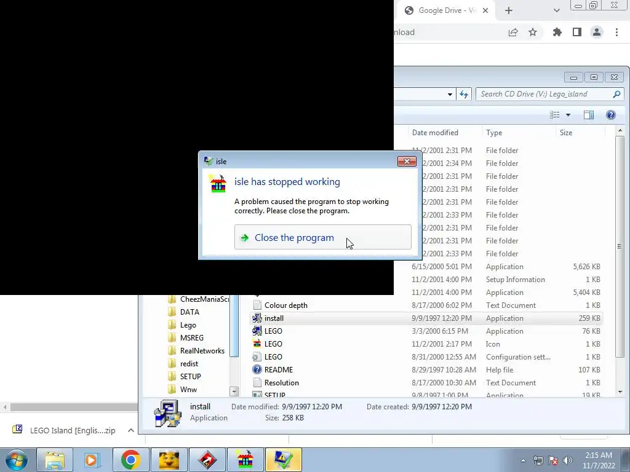Click the Chrome horizontal scrollbar thumb
630x472 pixels.
point(74,407)
